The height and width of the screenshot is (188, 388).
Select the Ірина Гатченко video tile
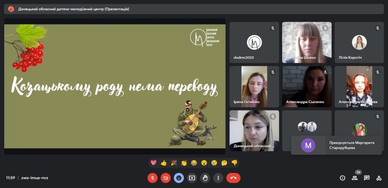click(x=254, y=86)
